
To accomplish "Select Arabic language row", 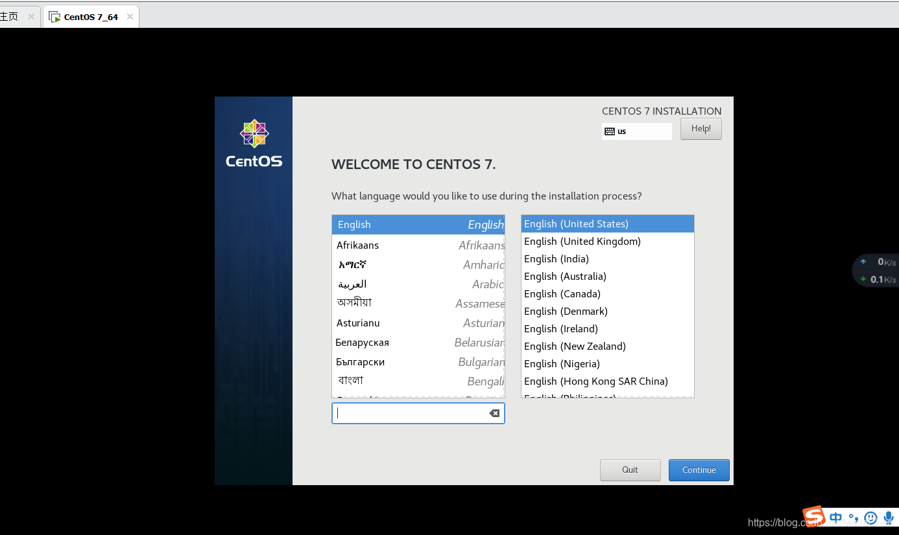I will pyautogui.click(x=418, y=284).
